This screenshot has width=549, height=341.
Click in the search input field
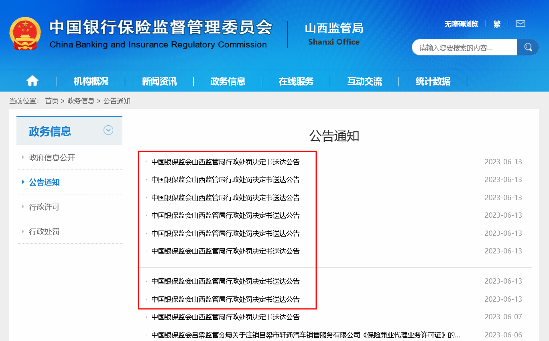pos(464,48)
